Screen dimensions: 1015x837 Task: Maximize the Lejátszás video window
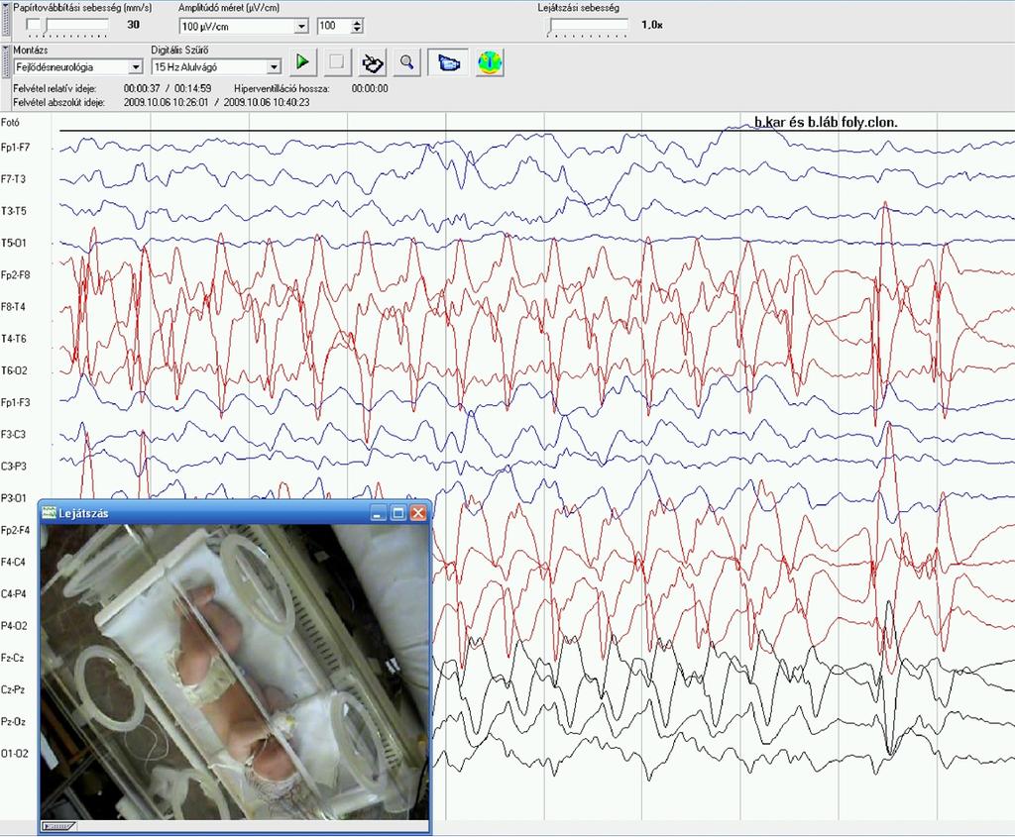coord(398,513)
